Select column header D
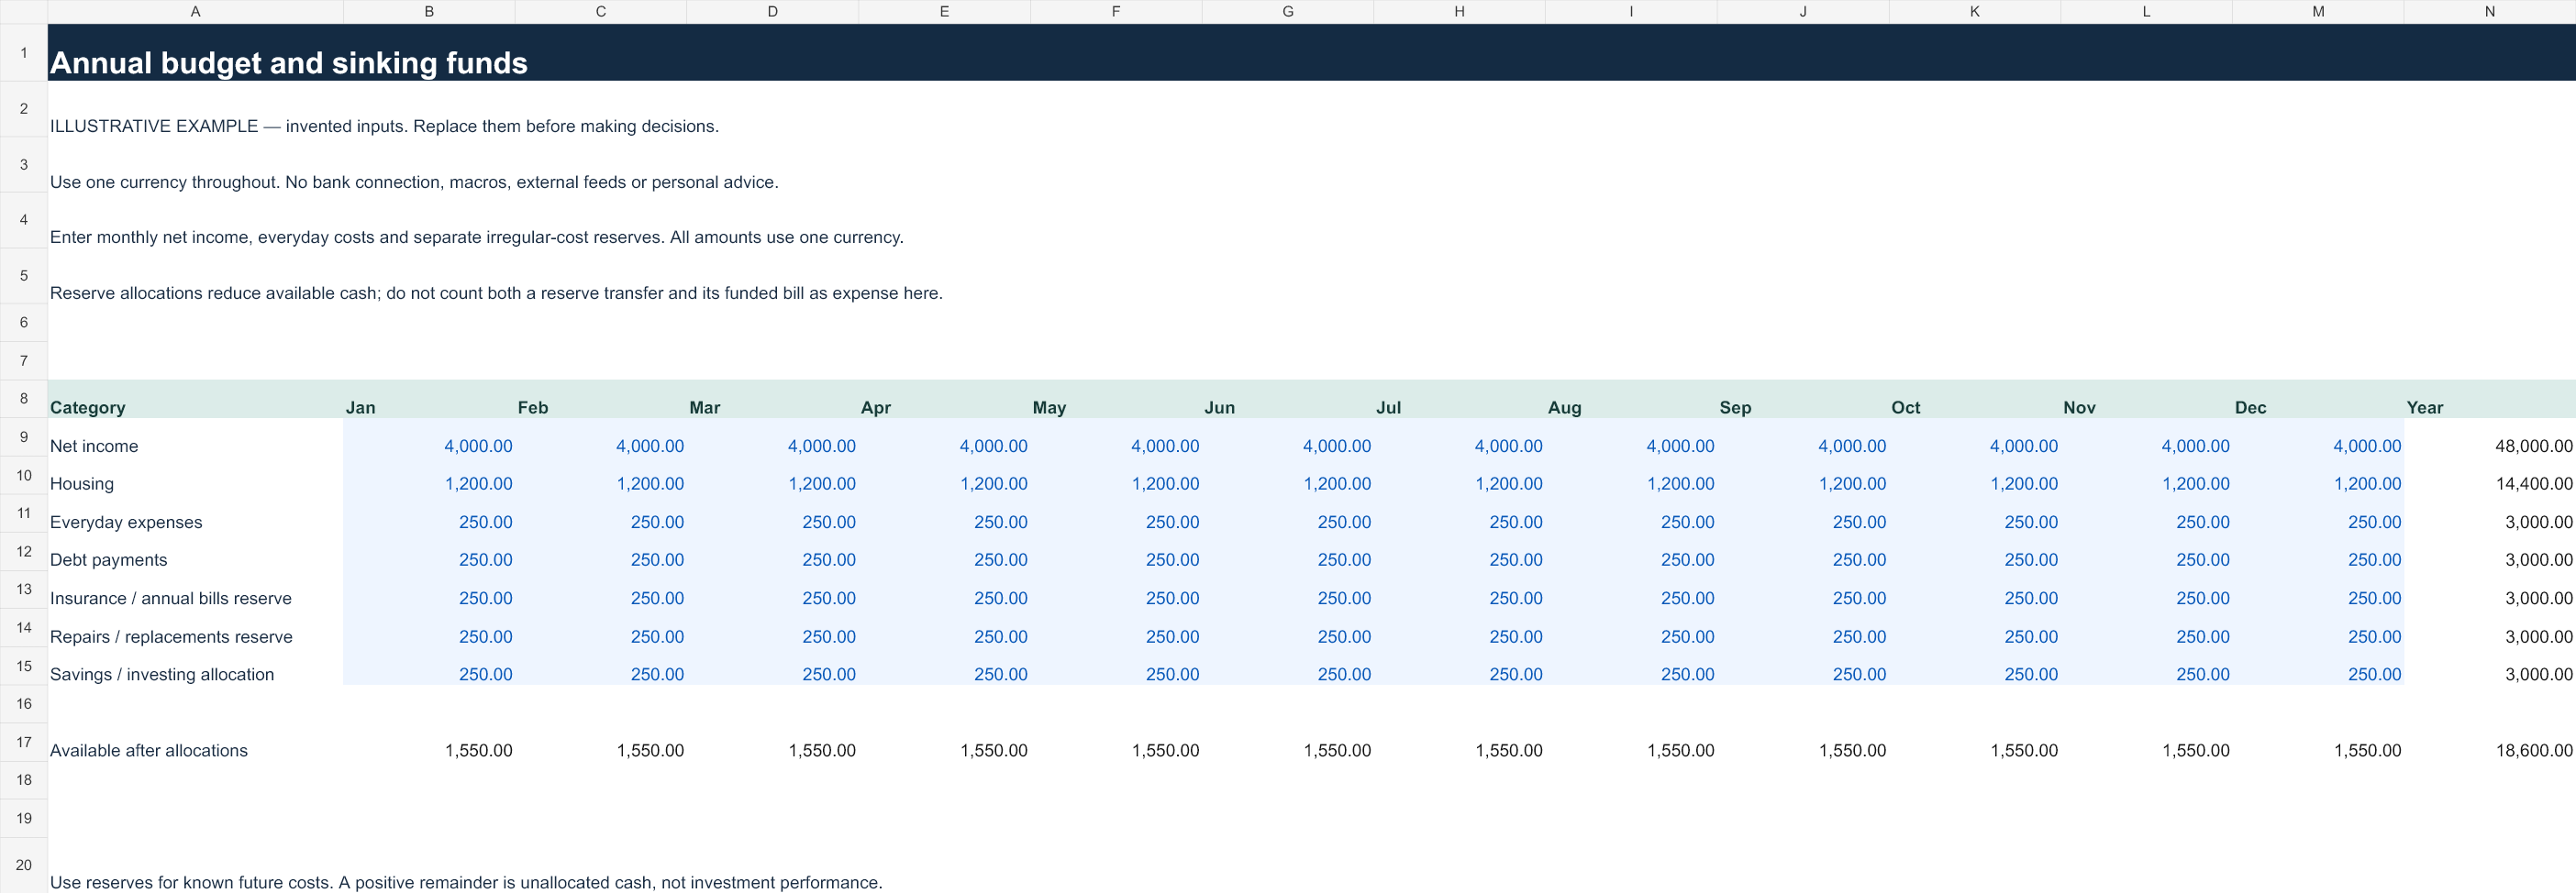Image resolution: width=2576 pixels, height=893 pixels. point(772,12)
